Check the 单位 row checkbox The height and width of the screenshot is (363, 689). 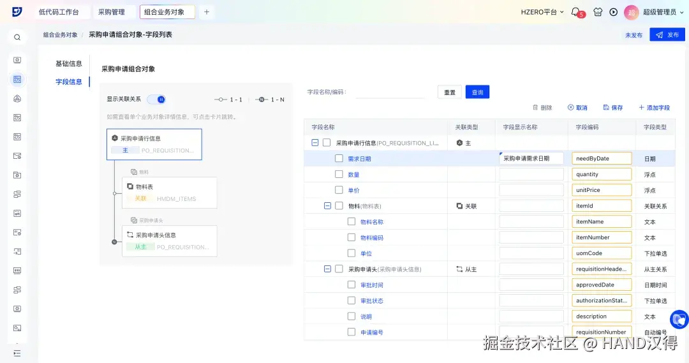pos(351,253)
